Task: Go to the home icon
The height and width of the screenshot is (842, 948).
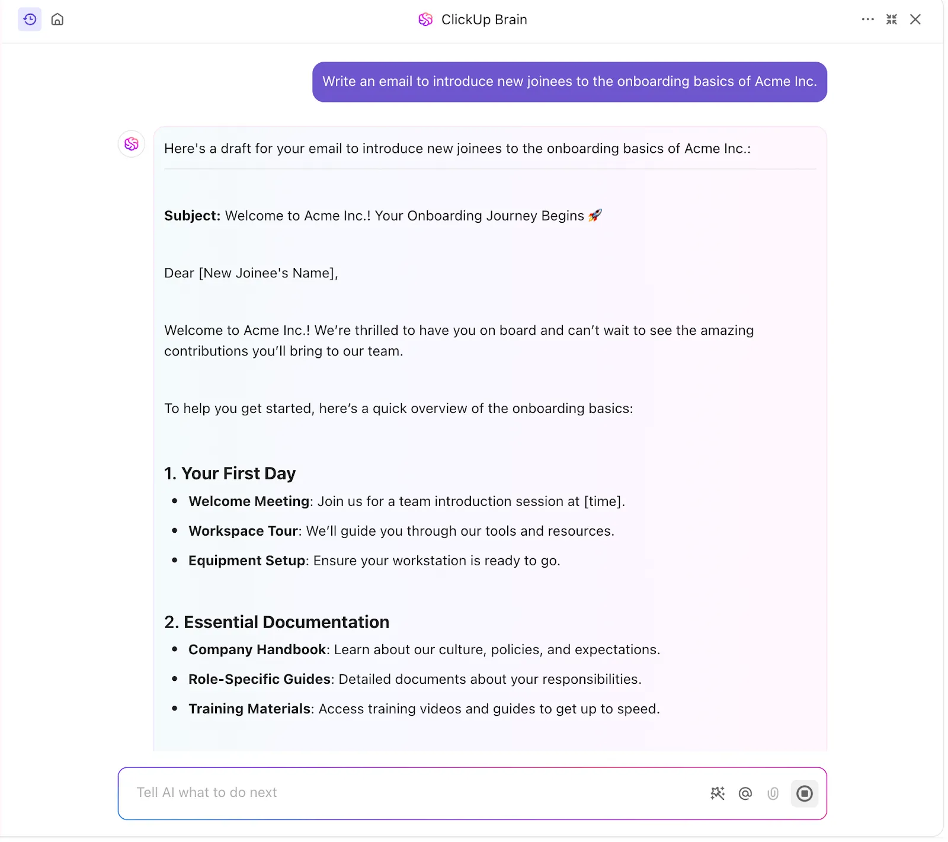Action: click(x=57, y=20)
